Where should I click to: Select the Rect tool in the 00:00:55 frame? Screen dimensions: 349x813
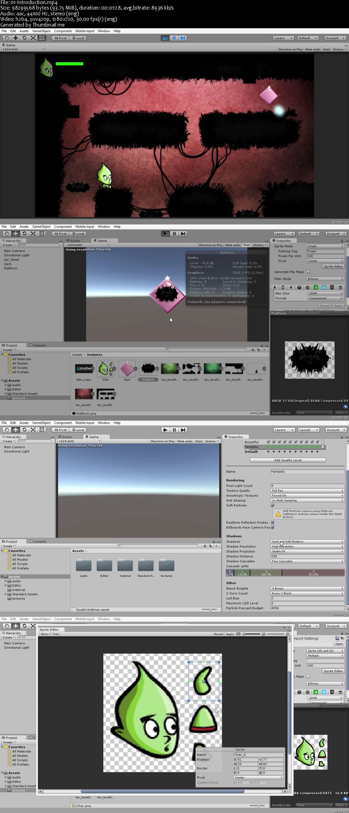point(42,430)
